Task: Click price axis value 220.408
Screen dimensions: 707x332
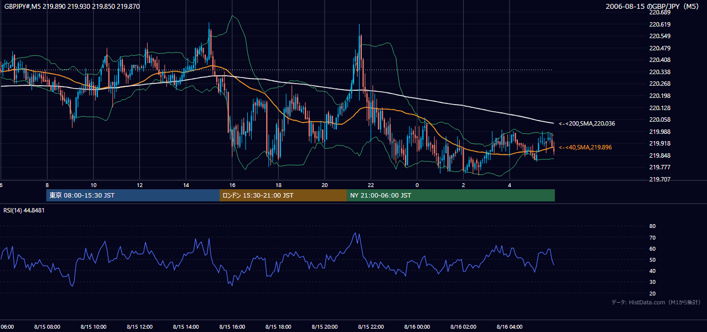Action: [x=659, y=60]
